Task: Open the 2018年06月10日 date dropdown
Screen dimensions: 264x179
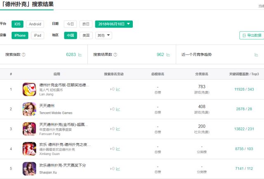Action: point(114,24)
